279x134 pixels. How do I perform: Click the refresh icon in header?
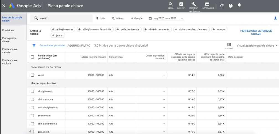(x=222, y=6)
